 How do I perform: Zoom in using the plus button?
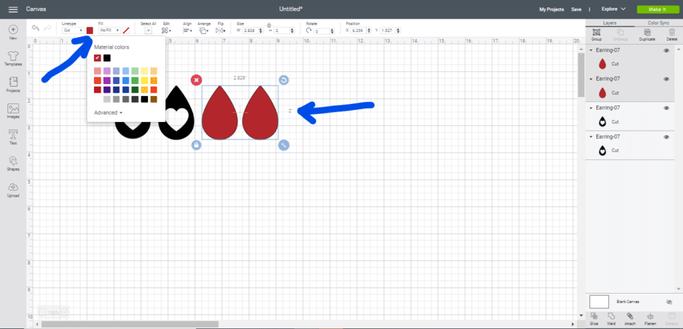click(64, 312)
